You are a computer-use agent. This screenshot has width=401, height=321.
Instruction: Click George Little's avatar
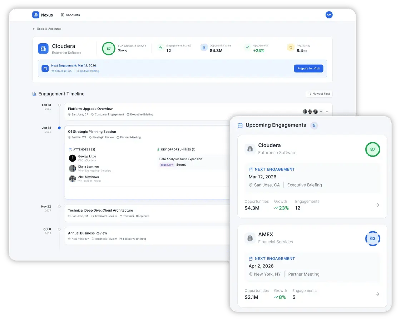click(x=73, y=158)
